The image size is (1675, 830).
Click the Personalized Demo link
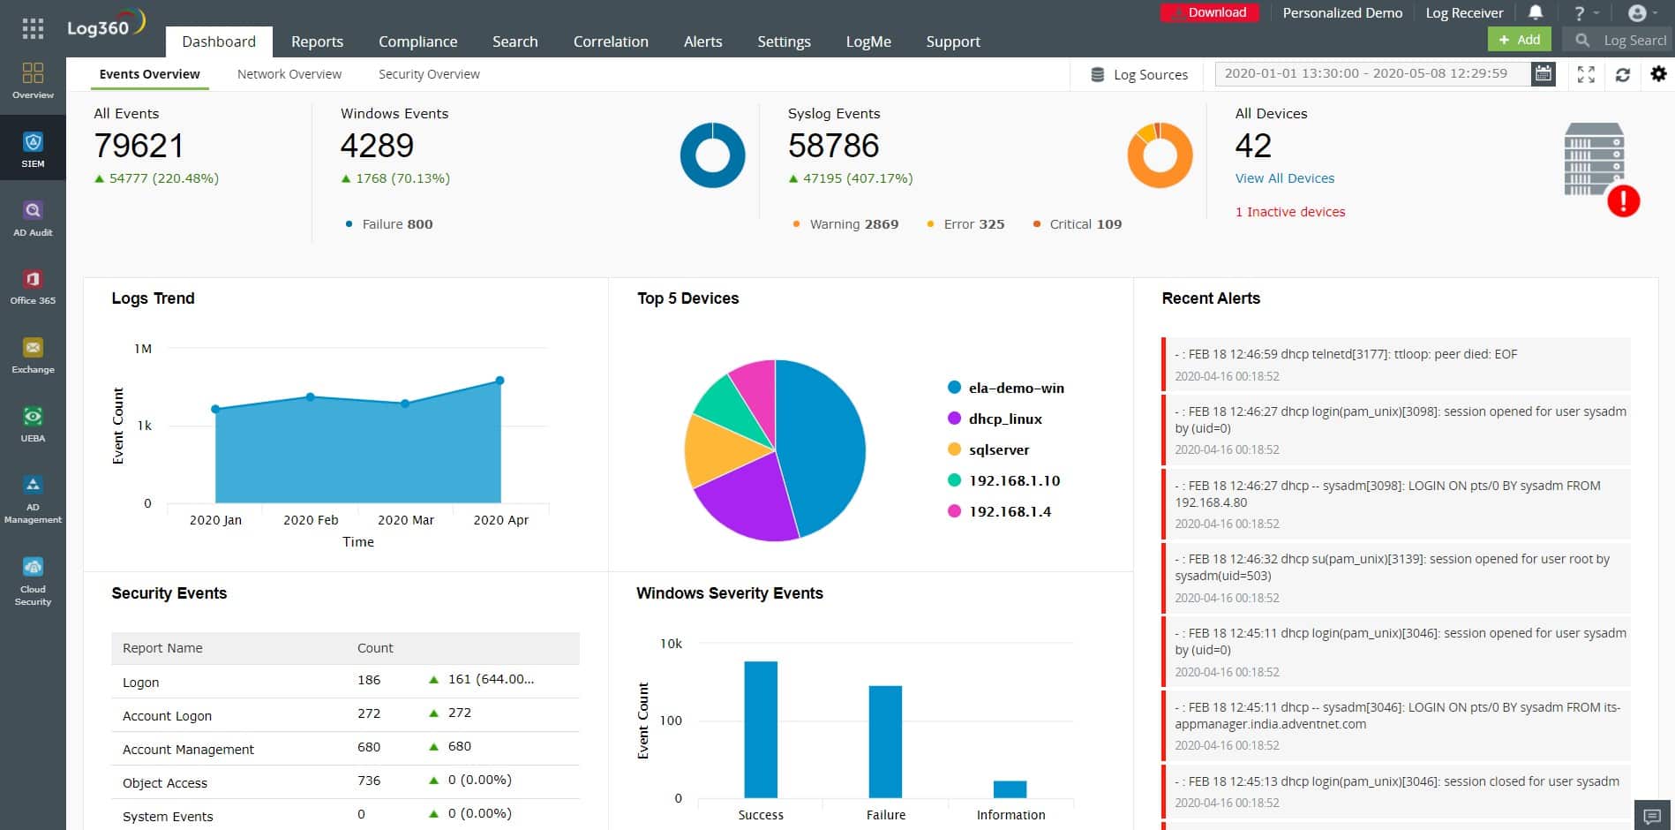point(1342,12)
